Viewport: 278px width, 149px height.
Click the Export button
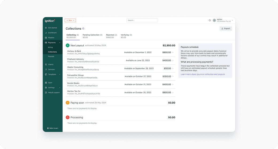(x=226, y=29)
